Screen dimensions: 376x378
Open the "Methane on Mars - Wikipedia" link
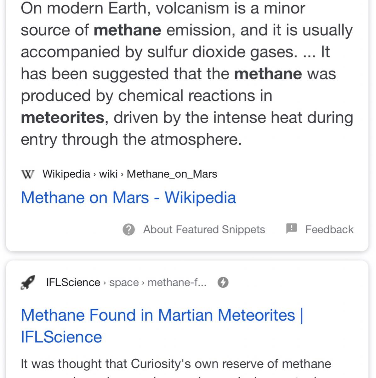[128, 198]
